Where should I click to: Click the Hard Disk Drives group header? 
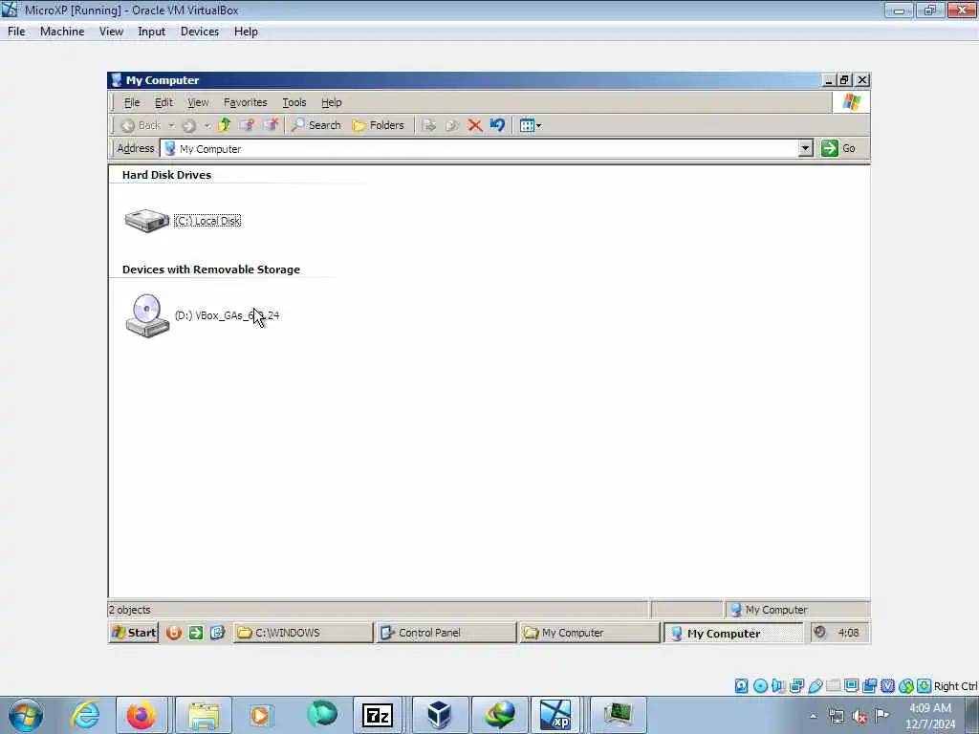166,175
